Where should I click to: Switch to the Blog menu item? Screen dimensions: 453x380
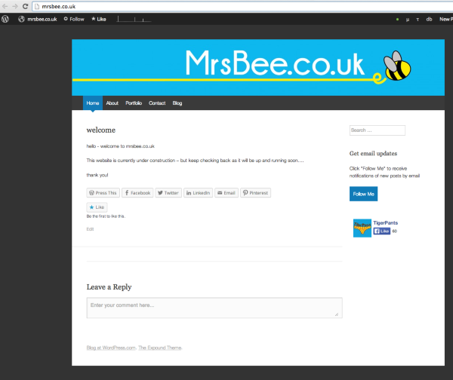[x=177, y=103]
